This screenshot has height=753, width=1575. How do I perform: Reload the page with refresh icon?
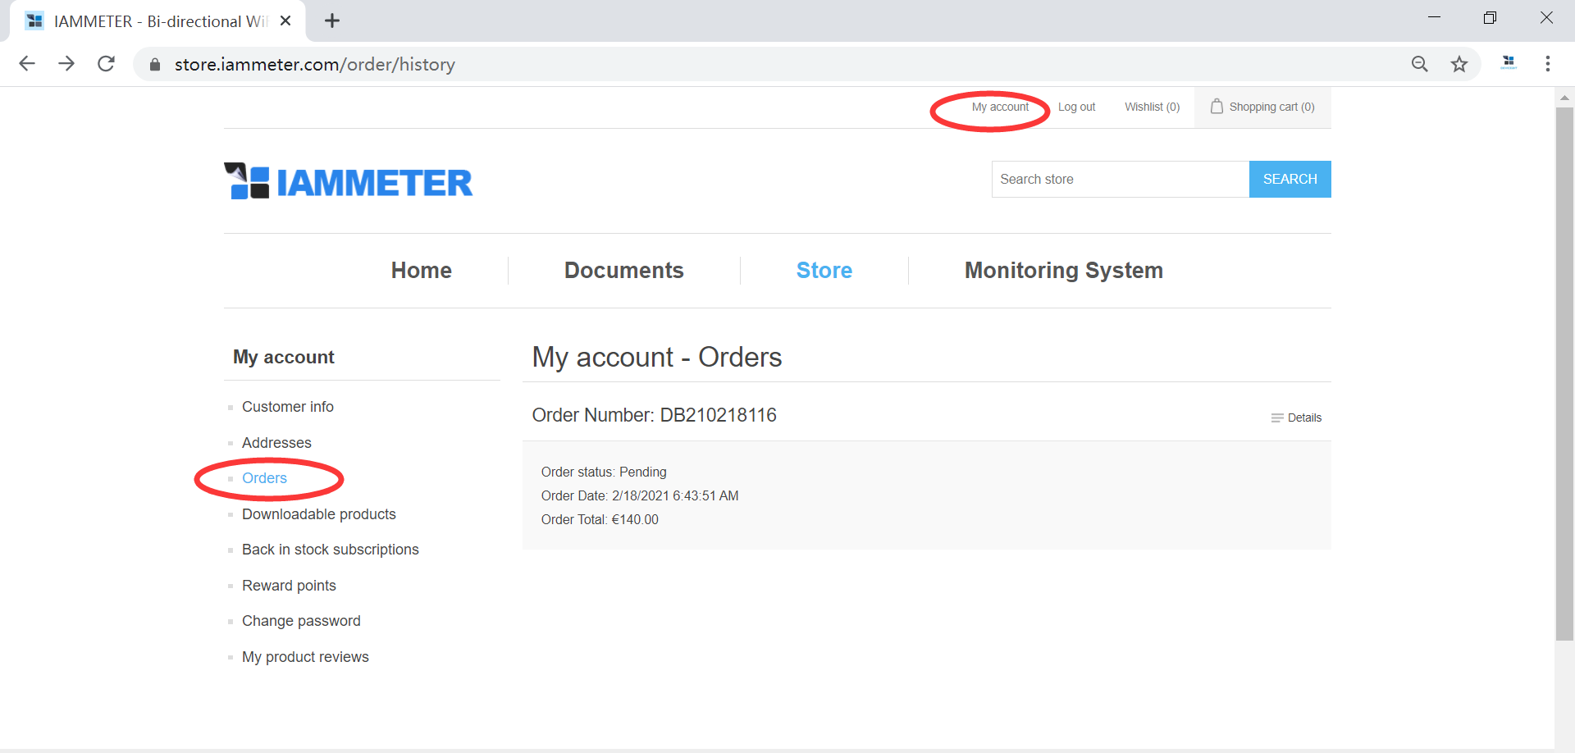(106, 64)
